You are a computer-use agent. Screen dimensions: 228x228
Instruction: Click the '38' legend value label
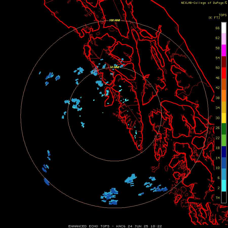[218, 98]
